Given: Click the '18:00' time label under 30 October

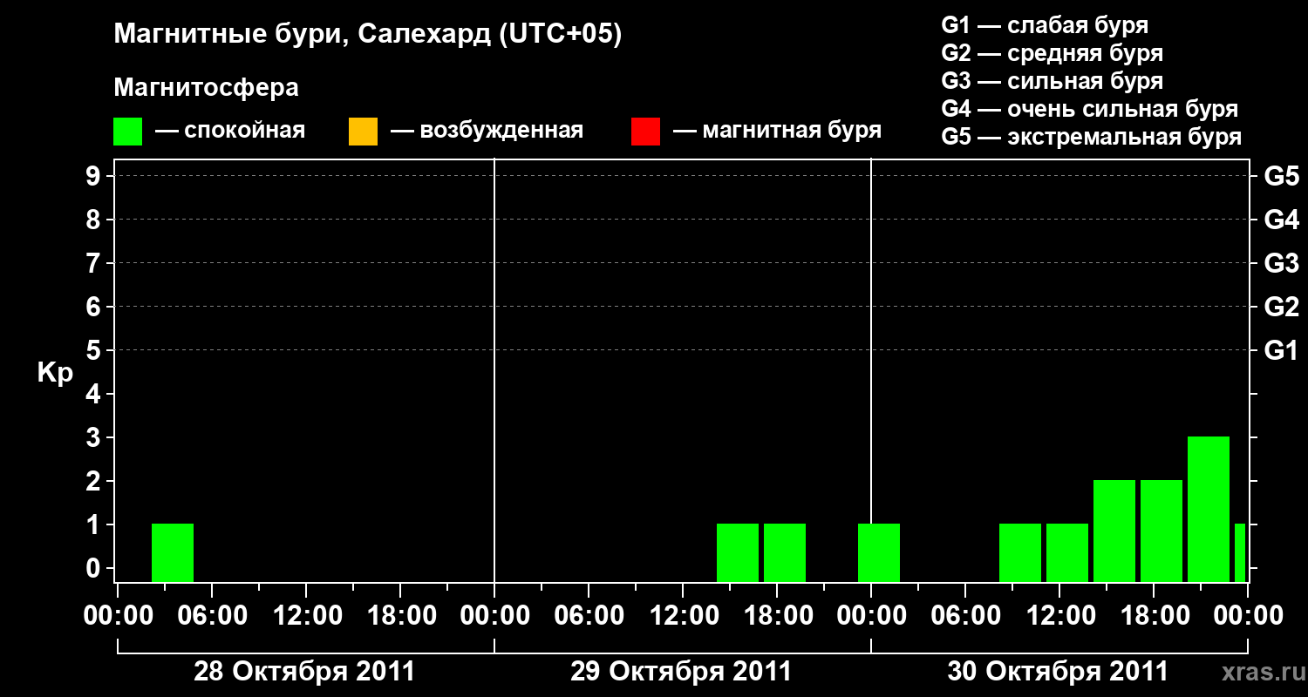Looking at the screenshot, I should (1154, 616).
